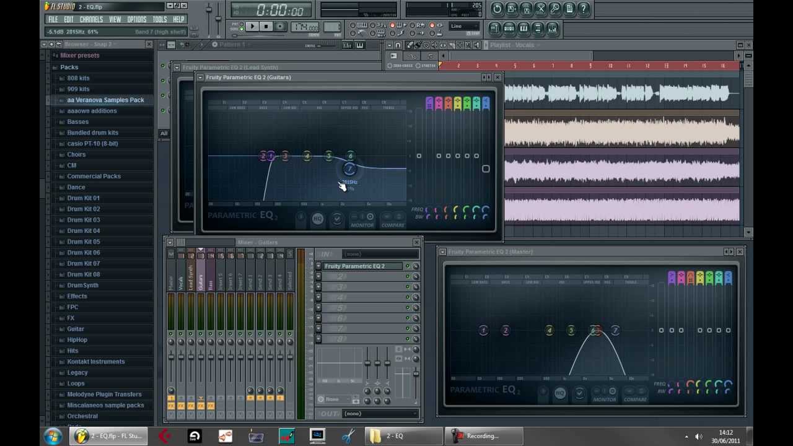Mute the Guitars mixer track
This screenshot has width=793, height=446.
201,334
